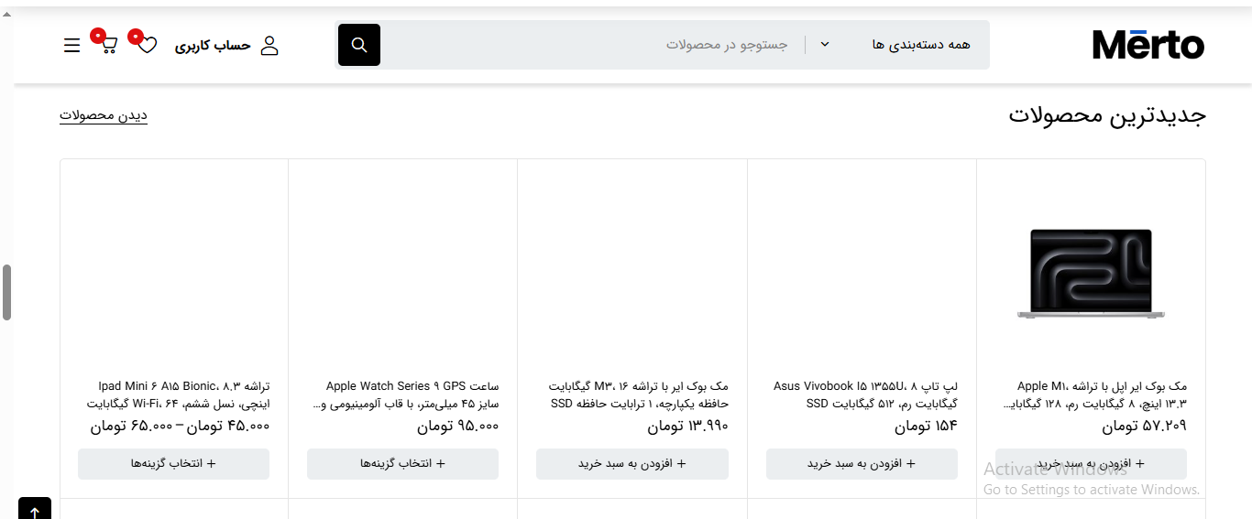
Task: Add the Asus Vivobook 15 to cart
Action: click(x=862, y=464)
